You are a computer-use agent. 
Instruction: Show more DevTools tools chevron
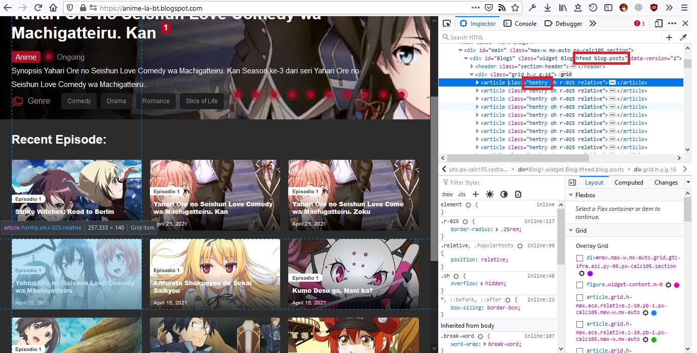coord(593,23)
